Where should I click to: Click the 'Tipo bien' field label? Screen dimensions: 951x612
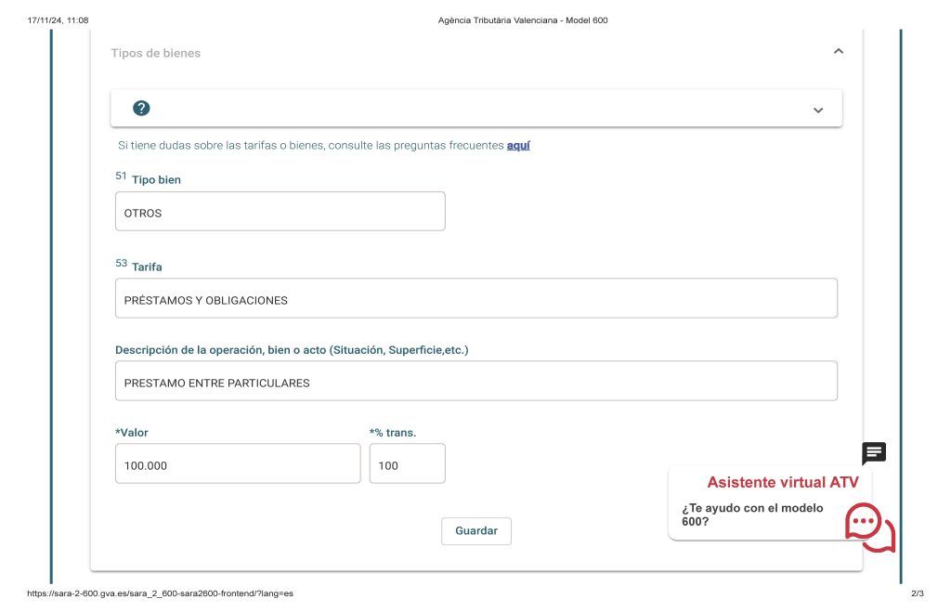[x=156, y=180]
